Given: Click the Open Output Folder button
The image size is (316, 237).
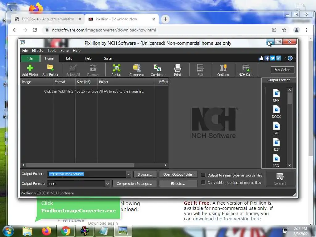Looking at the screenshot, I should point(178,174).
